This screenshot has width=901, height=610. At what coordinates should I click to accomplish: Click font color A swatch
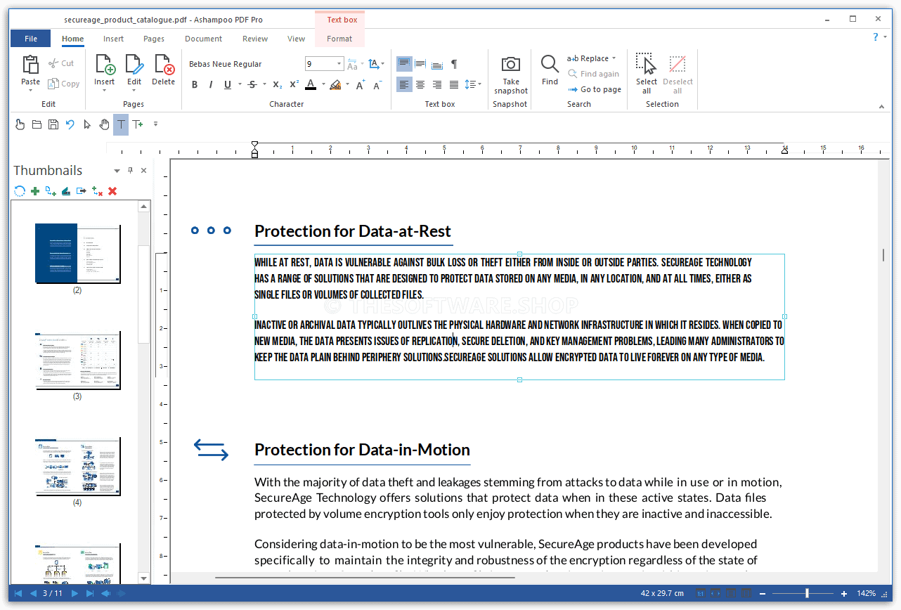pyautogui.click(x=311, y=85)
